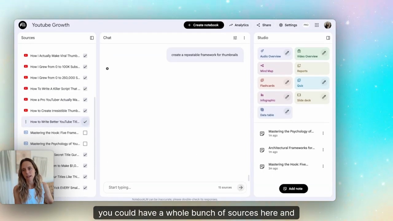Click the Youtube Growth notebook title
This screenshot has width=393, height=221.
point(51,25)
